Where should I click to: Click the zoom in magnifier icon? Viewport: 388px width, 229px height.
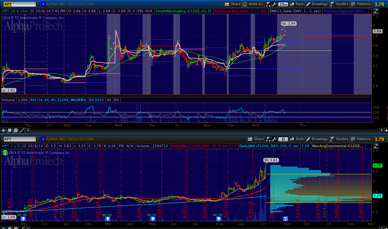click(10, 130)
